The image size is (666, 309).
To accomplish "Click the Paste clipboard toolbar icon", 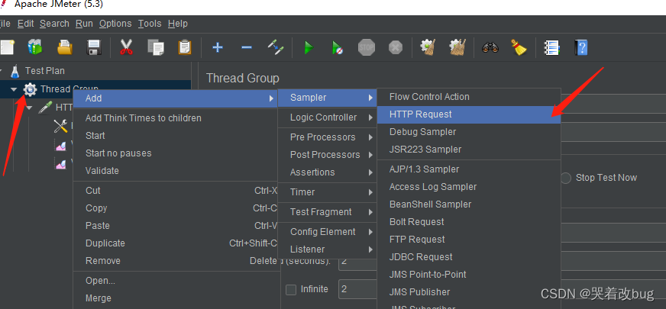I will pyautogui.click(x=185, y=47).
